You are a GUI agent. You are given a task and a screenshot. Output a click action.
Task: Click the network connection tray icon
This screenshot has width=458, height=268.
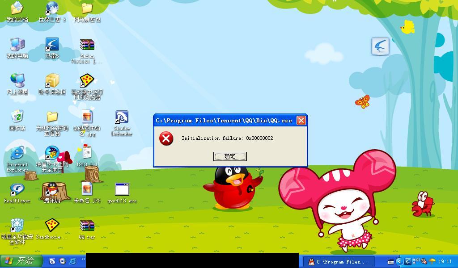coord(415,261)
